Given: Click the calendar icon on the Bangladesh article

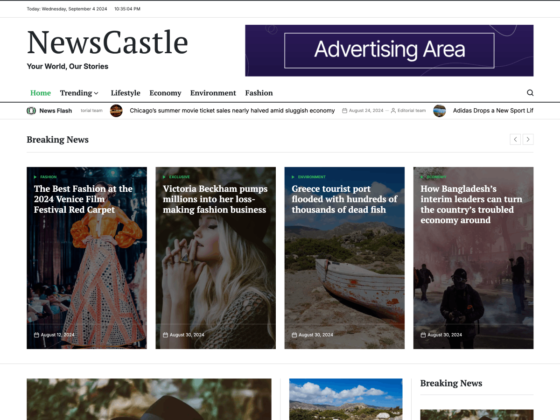Looking at the screenshot, I should pyautogui.click(x=424, y=335).
